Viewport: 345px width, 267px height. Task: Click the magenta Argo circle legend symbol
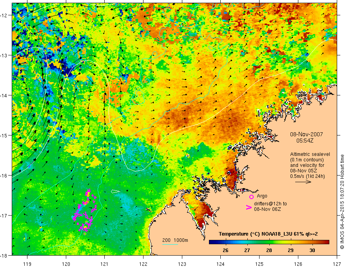(x=251, y=197)
